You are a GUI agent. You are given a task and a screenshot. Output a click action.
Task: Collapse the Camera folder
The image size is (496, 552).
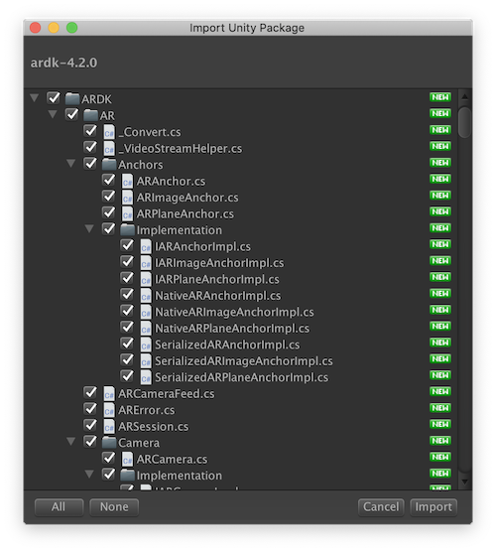pyautogui.click(x=70, y=442)
